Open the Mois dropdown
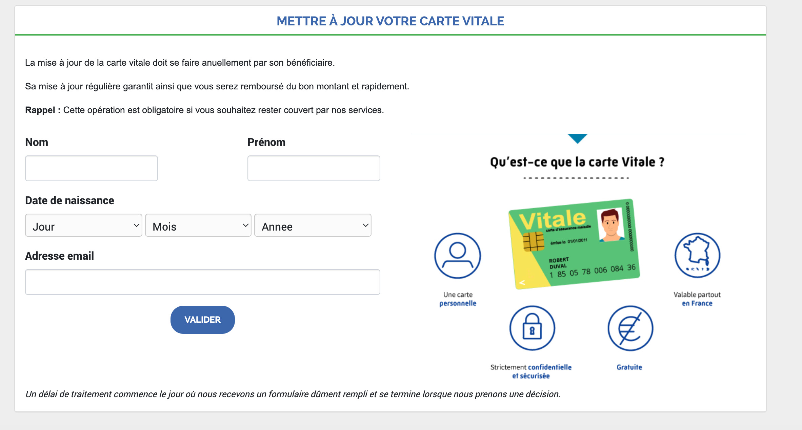The width and height of the screenshot is (802, 430). point(198,225)
